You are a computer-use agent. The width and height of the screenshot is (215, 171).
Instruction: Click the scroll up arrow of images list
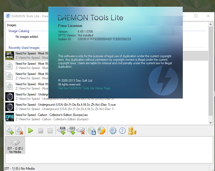tap(210, 24)
